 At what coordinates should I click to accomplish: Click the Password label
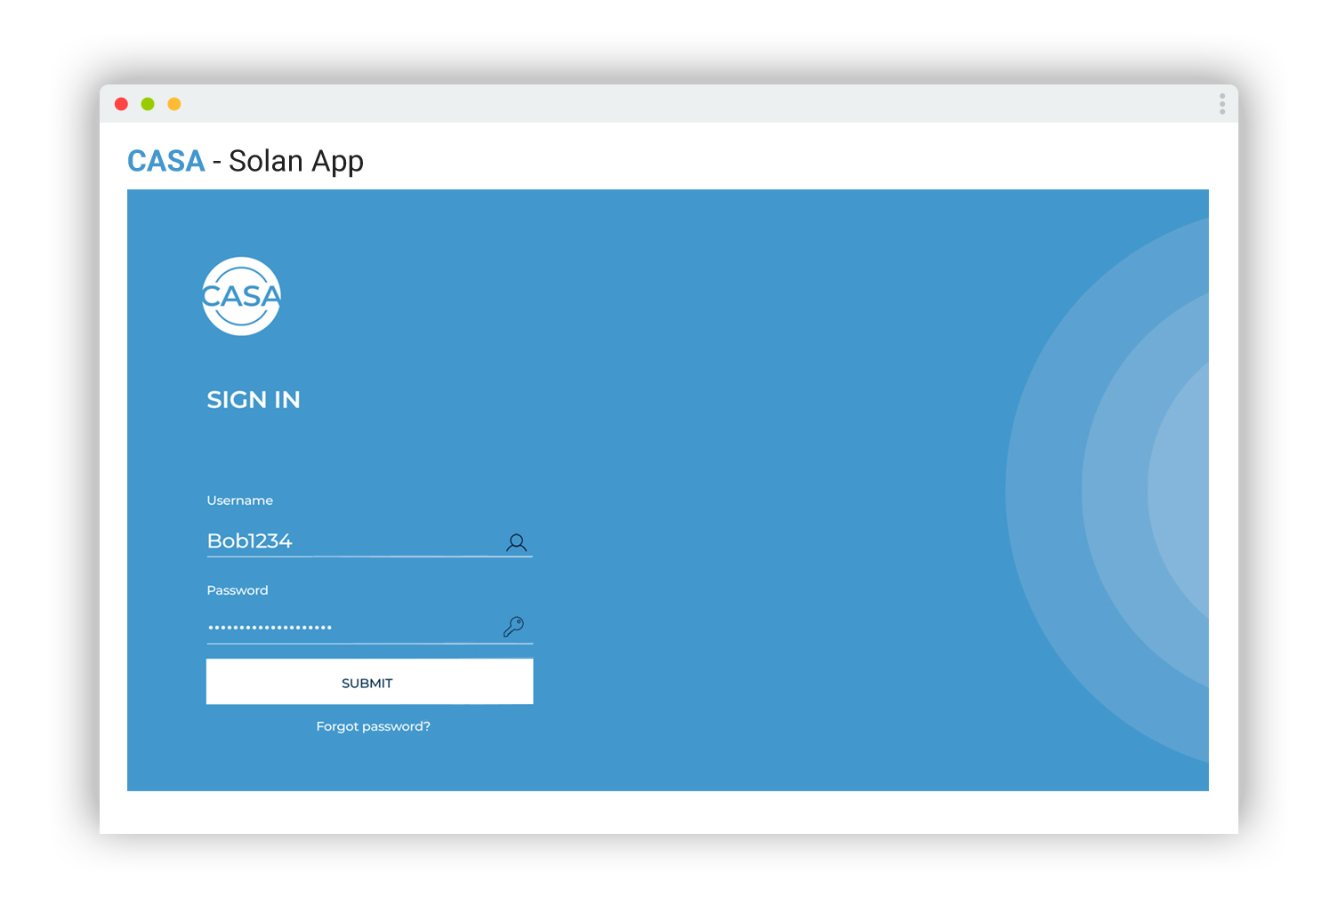(237, 590)
